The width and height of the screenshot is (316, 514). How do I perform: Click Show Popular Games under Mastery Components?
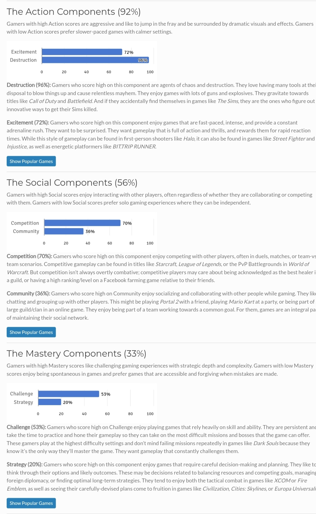pos(31,503)
